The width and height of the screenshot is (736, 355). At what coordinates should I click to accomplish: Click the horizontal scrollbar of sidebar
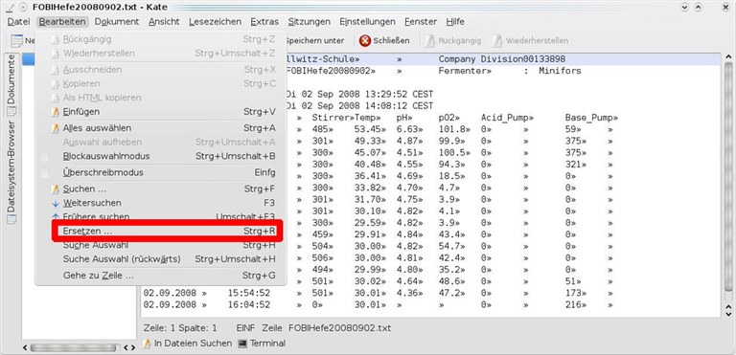click(73, 347)
